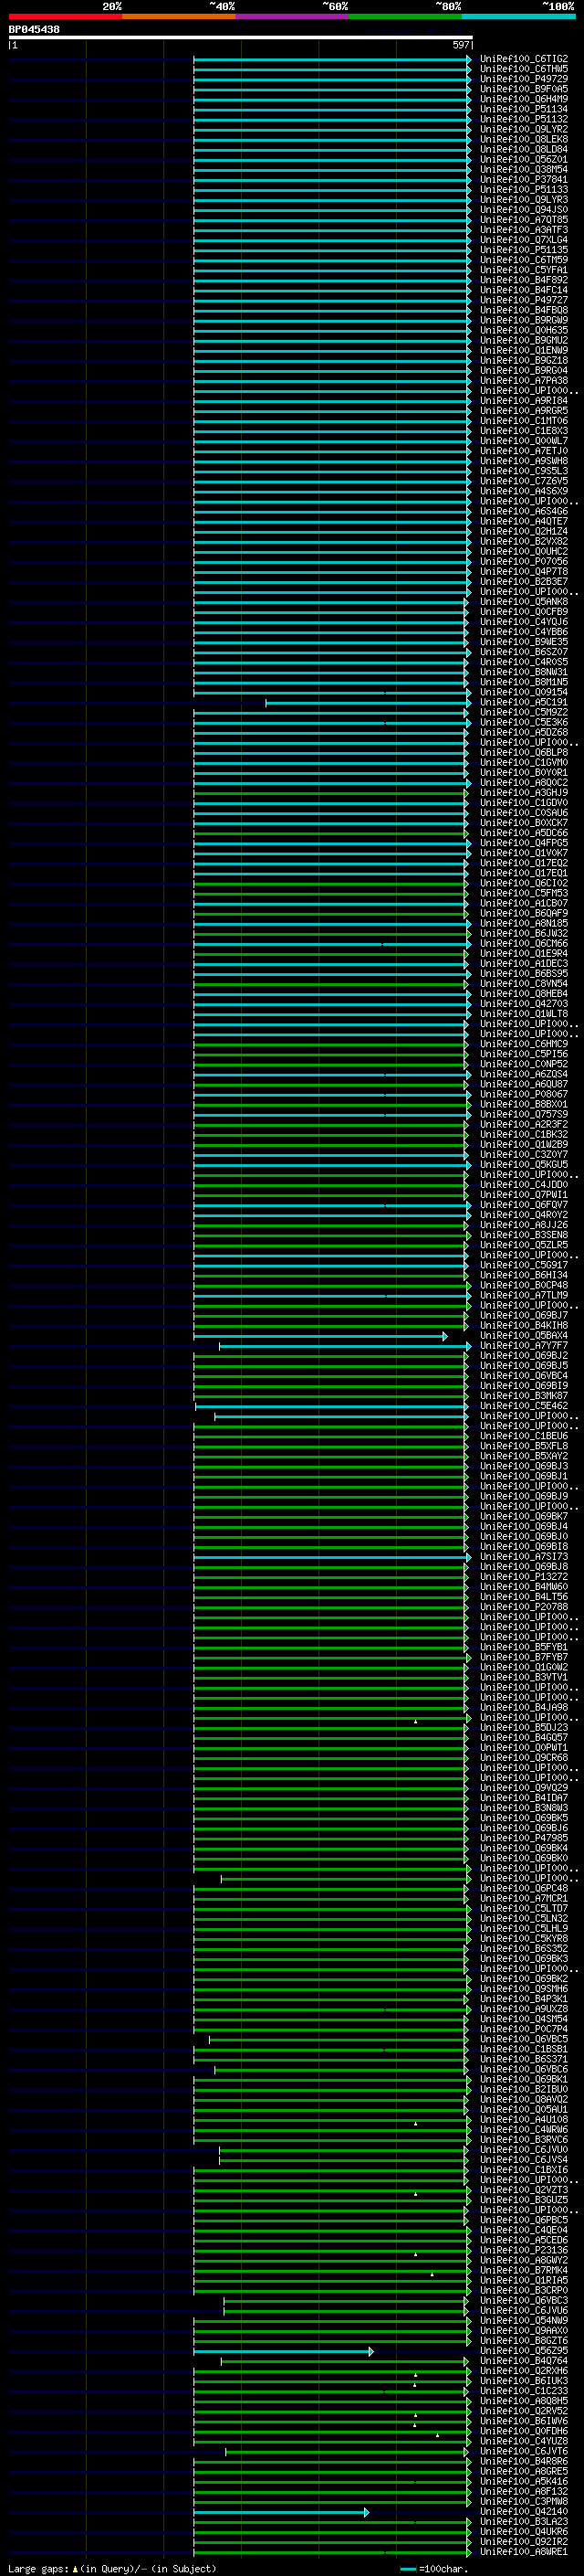Click the orange ~40% identity color bar
584x2576 pixels.
click(179, 16)
